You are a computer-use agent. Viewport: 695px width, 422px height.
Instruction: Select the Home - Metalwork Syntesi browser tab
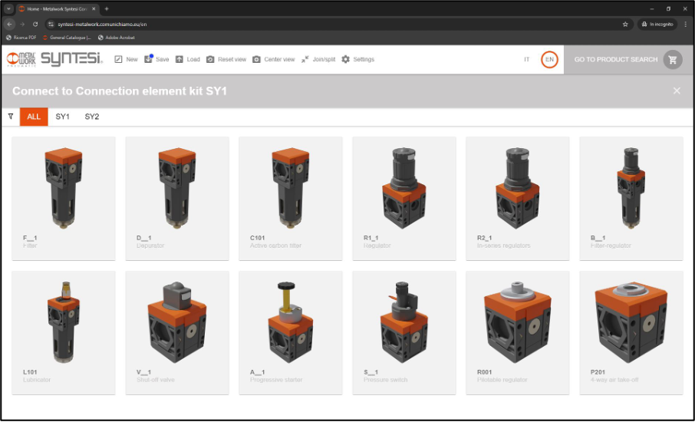click(x=57, y=9)
